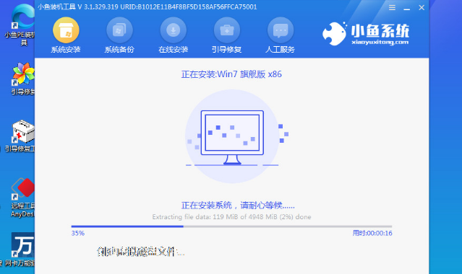The width and height of the screenshot is (462, 274).
Task: Click the 引导修复 tab label
Action: click(227, 49)
